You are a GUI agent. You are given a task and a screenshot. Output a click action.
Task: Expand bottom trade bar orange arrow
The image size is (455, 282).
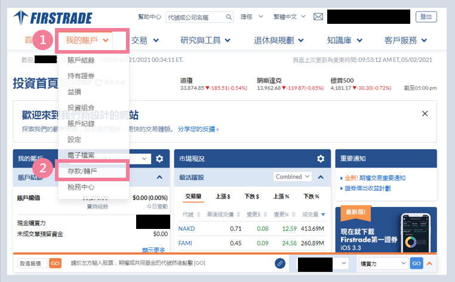click(429, 264)
